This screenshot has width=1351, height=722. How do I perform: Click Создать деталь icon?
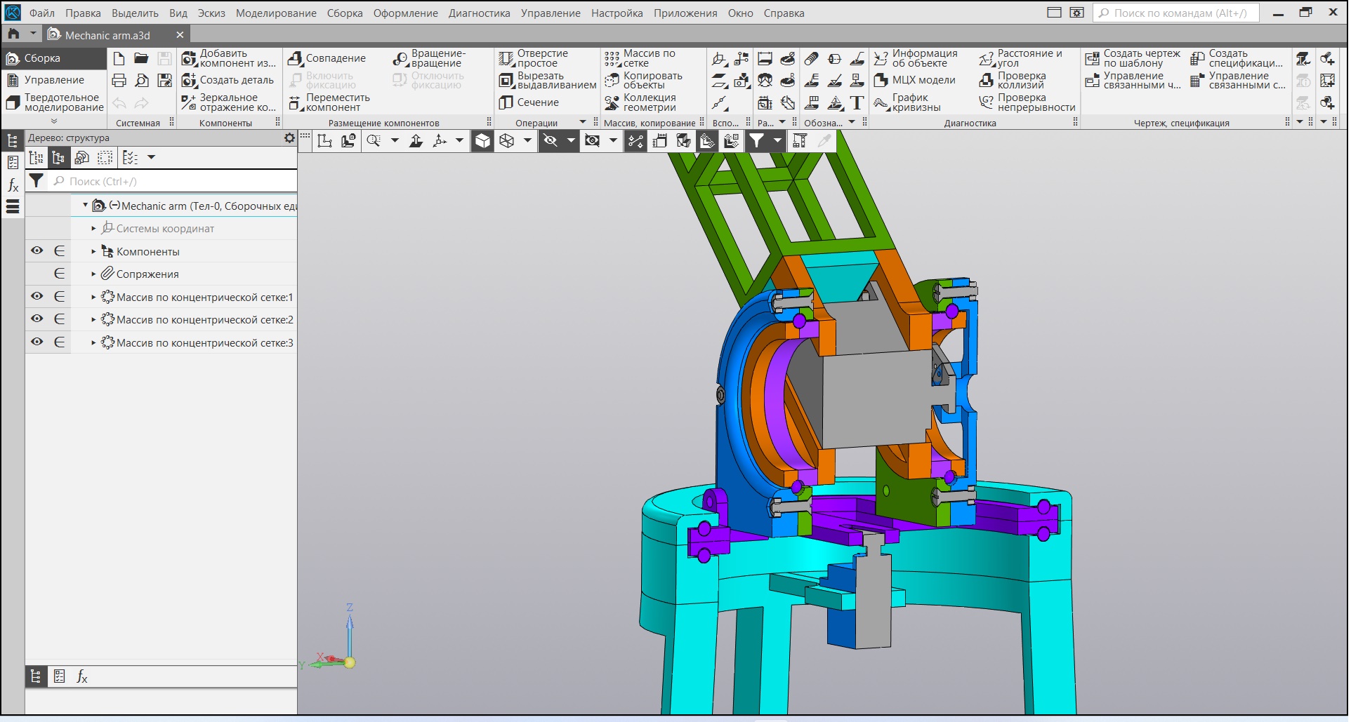[189, 81]
